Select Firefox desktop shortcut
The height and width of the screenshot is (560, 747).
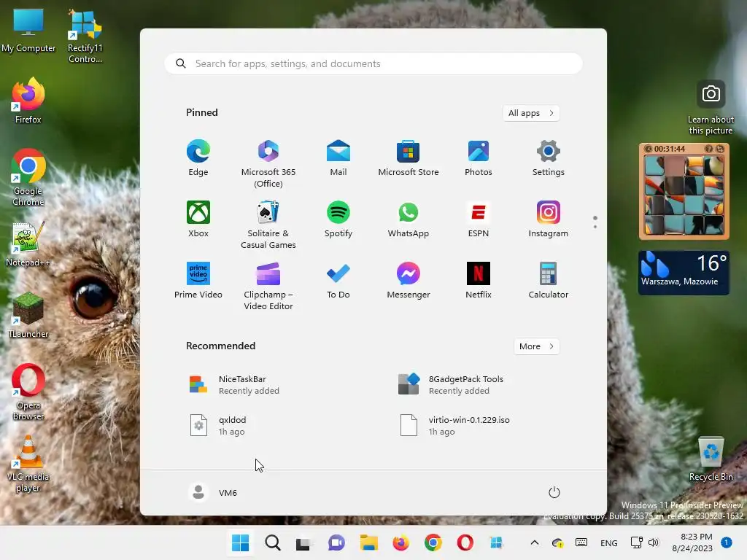pyautogui.click(x=28, y=101)
